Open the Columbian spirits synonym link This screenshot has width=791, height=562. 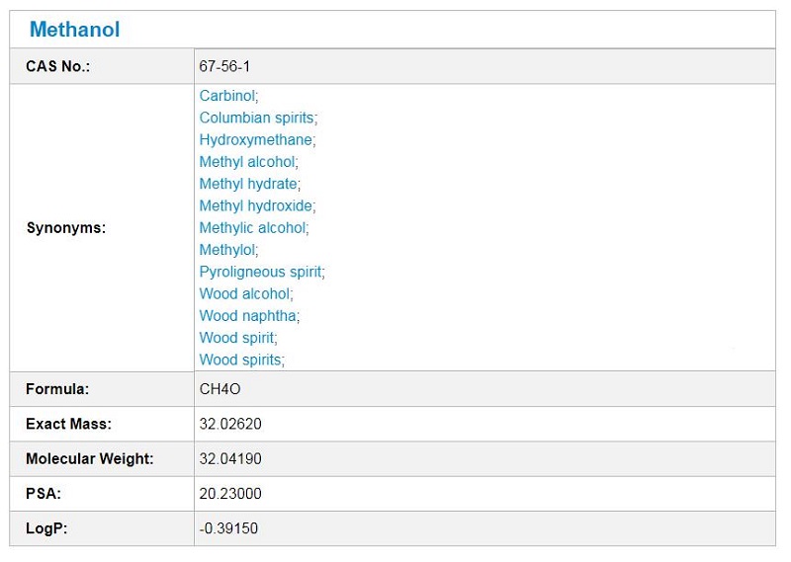click(x=256, y=118)
